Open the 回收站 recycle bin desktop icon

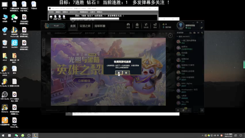[x=5, y=44]
